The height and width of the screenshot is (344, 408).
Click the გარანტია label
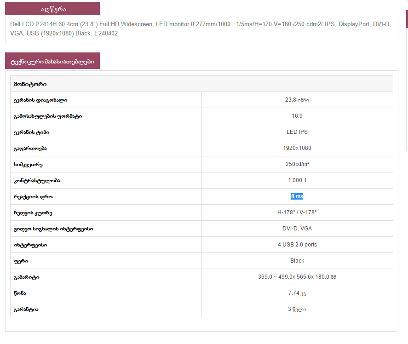click(x=26, y=310)
